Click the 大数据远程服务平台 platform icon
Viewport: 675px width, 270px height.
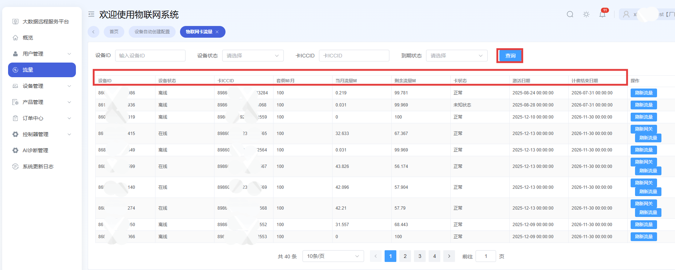click(x=15, y=22)
